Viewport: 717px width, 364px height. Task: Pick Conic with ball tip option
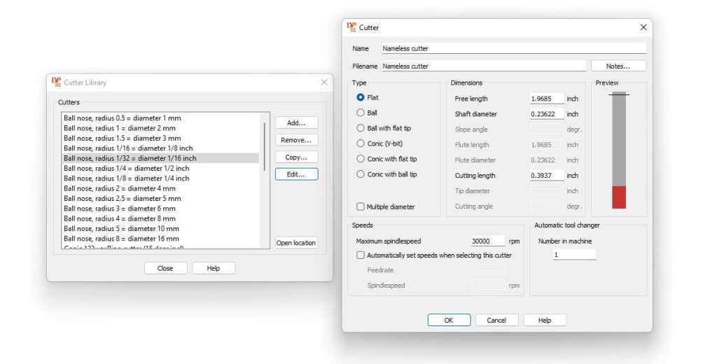click(x=361, y=174)
